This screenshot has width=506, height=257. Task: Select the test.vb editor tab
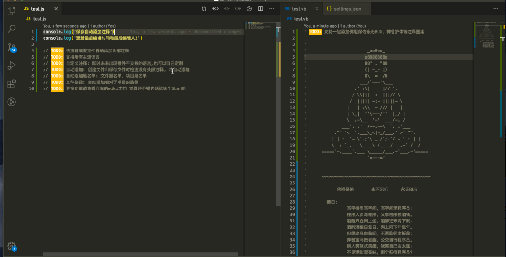(298, 9)
